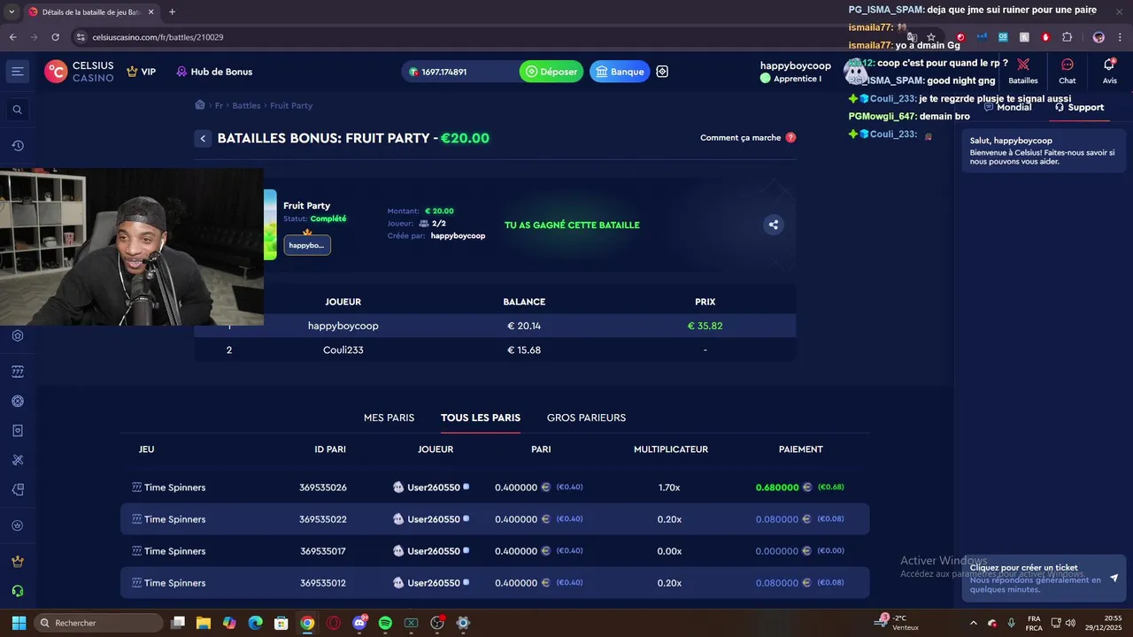
Task: Open Hub de Bonus
Action: pyautogui.click(x=214, y=72)
